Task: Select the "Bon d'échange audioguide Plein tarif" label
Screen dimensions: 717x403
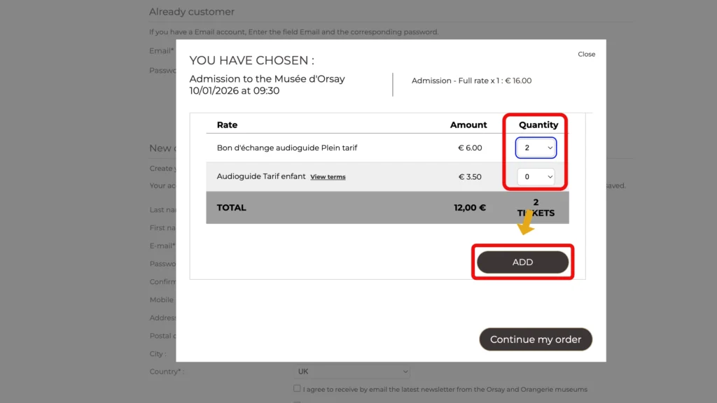Action: 287,148
